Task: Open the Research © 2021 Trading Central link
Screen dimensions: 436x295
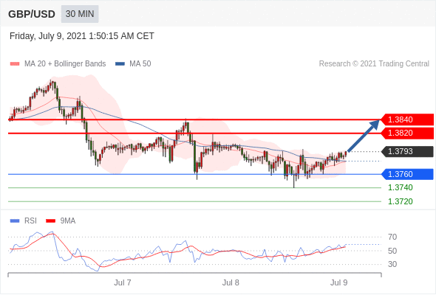Action: point(374,64)
